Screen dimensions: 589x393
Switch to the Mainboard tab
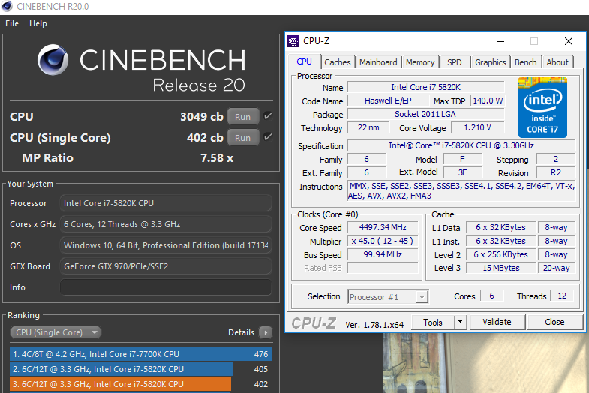[378, 62]
